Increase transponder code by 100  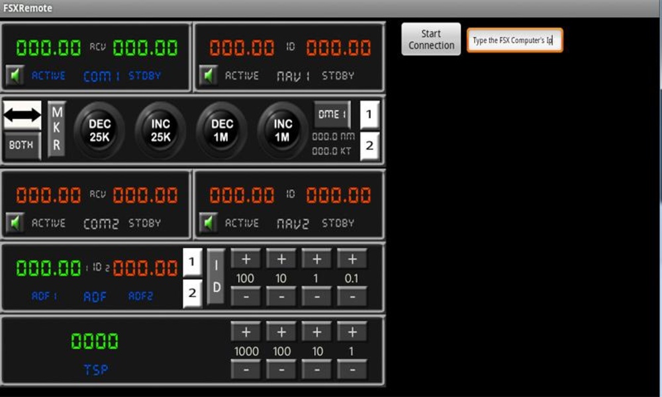pyautogui.click(x=281, y=332)
